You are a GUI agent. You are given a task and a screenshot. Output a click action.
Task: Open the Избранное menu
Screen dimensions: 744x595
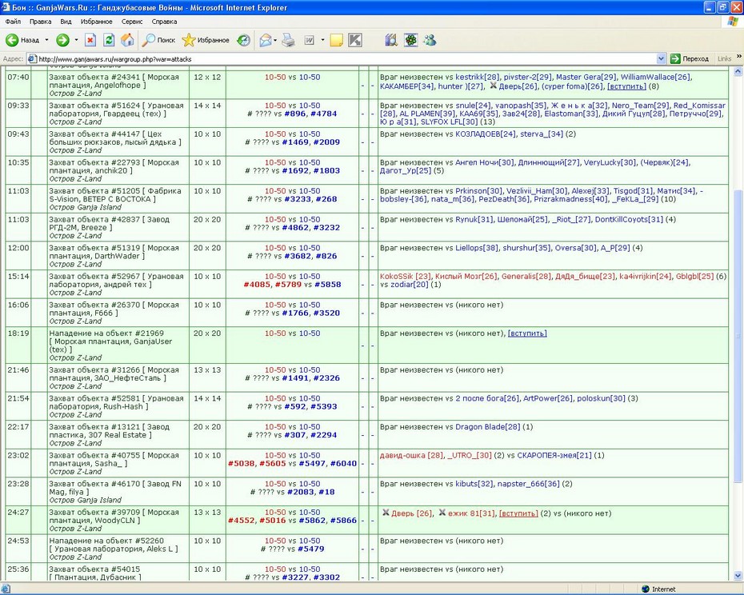(x=96, y=22)
